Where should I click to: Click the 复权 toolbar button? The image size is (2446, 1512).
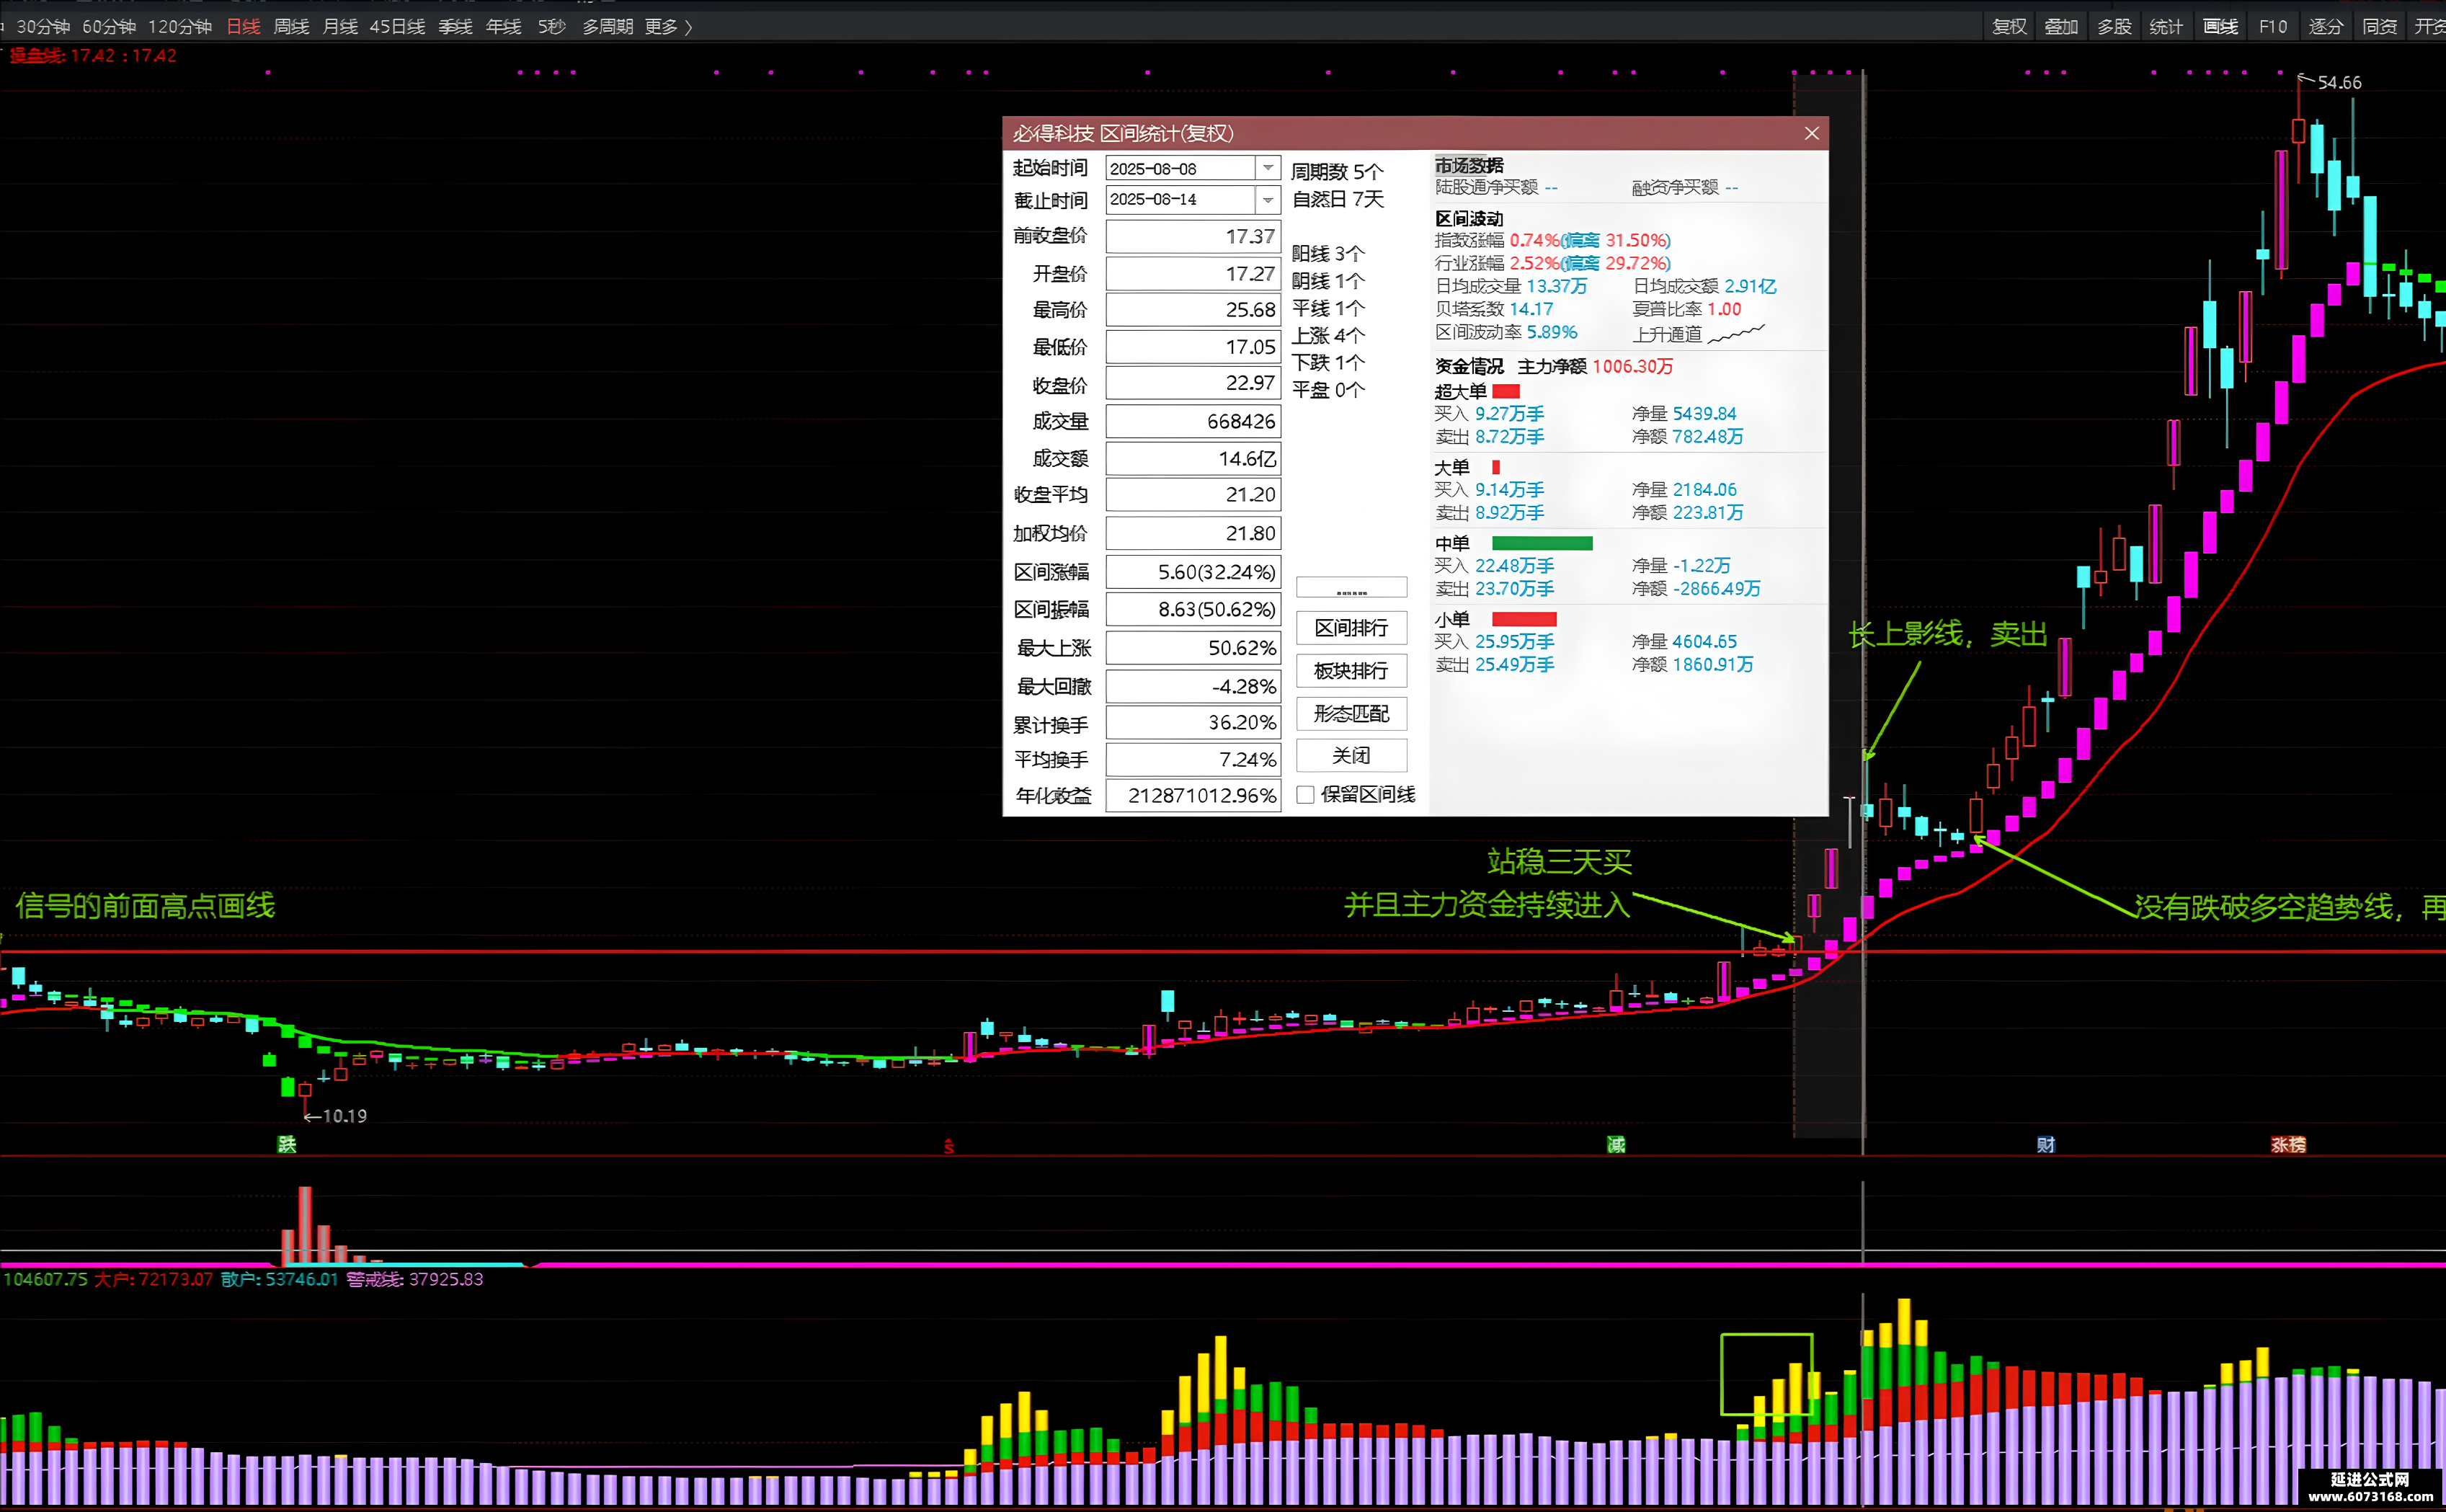pyautogui.click(x=2009, y=27)
